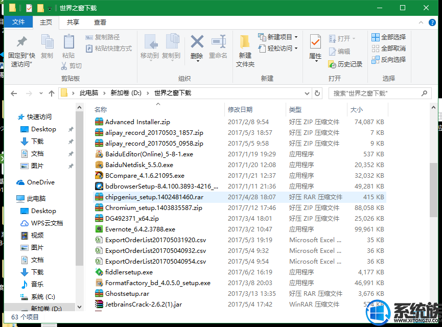Open the Easy access dropdown
442x327 pixels.
point(278,48)
